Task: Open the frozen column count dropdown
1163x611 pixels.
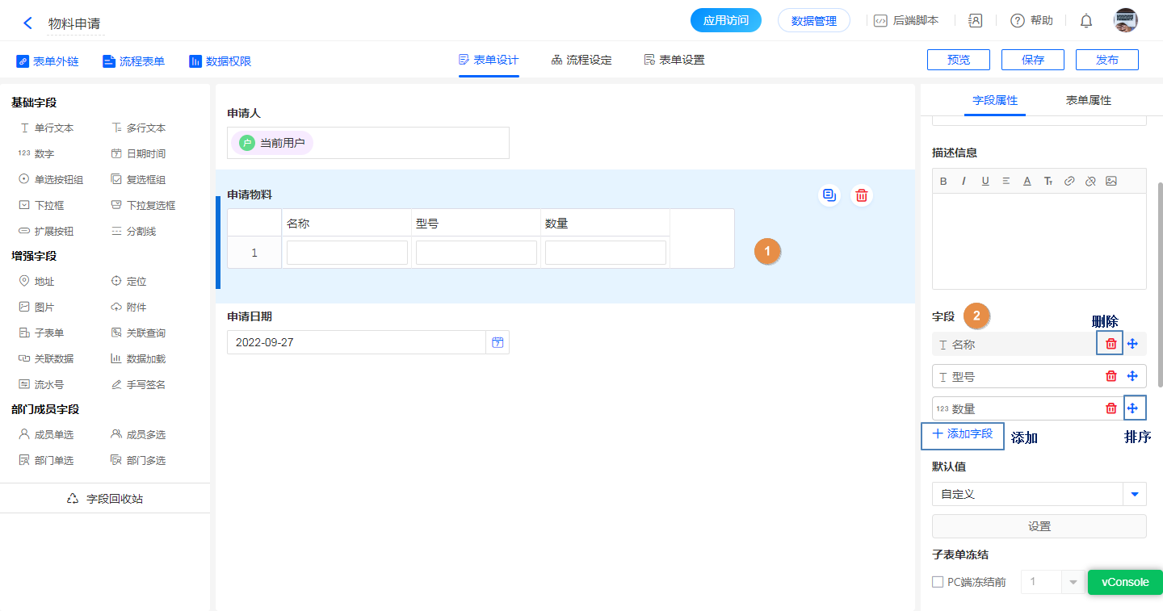Action: (x=1073, y=582)
